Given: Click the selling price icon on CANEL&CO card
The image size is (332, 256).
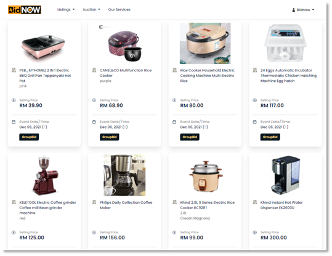Looking at the screenshot, I should click(x=94, y=100).
